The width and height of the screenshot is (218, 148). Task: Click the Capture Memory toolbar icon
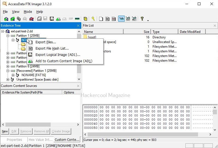point(77,19)
